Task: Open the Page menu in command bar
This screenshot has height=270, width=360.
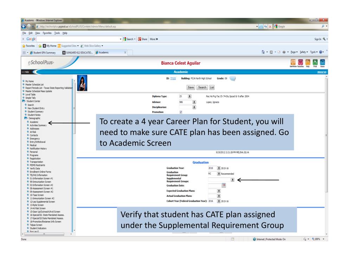Action: (x=294, y=52)
